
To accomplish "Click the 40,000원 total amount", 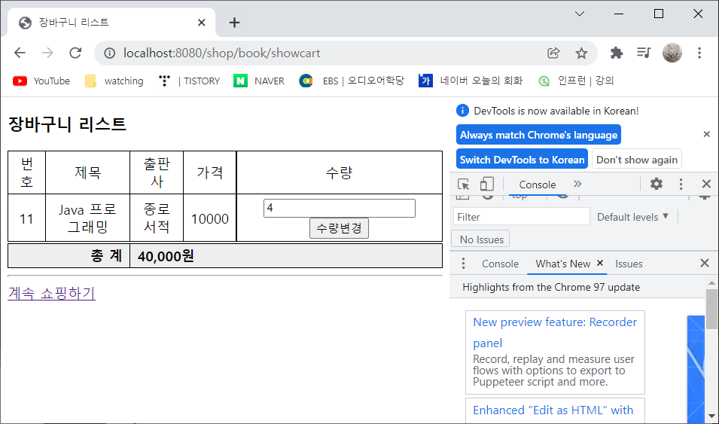I will pyautogui.click(x=166, y=256).
